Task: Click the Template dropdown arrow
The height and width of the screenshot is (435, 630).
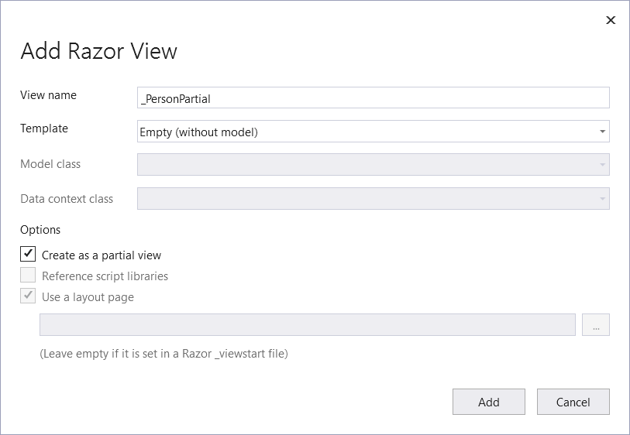Action: [602, 132]
